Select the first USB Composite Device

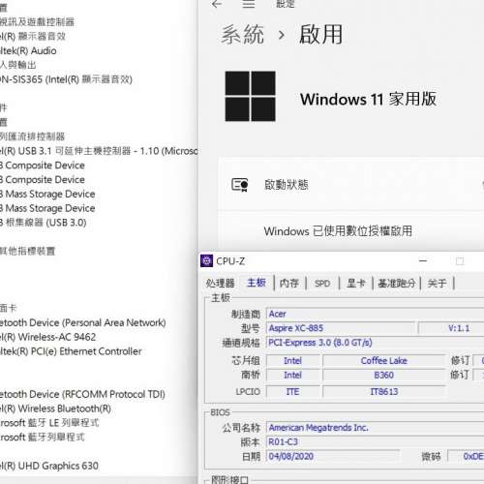click(43, 166)
